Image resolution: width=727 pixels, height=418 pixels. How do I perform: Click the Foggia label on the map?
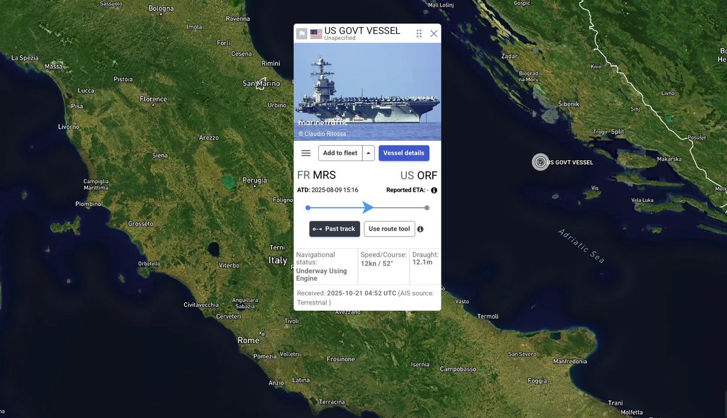(537, 381)
